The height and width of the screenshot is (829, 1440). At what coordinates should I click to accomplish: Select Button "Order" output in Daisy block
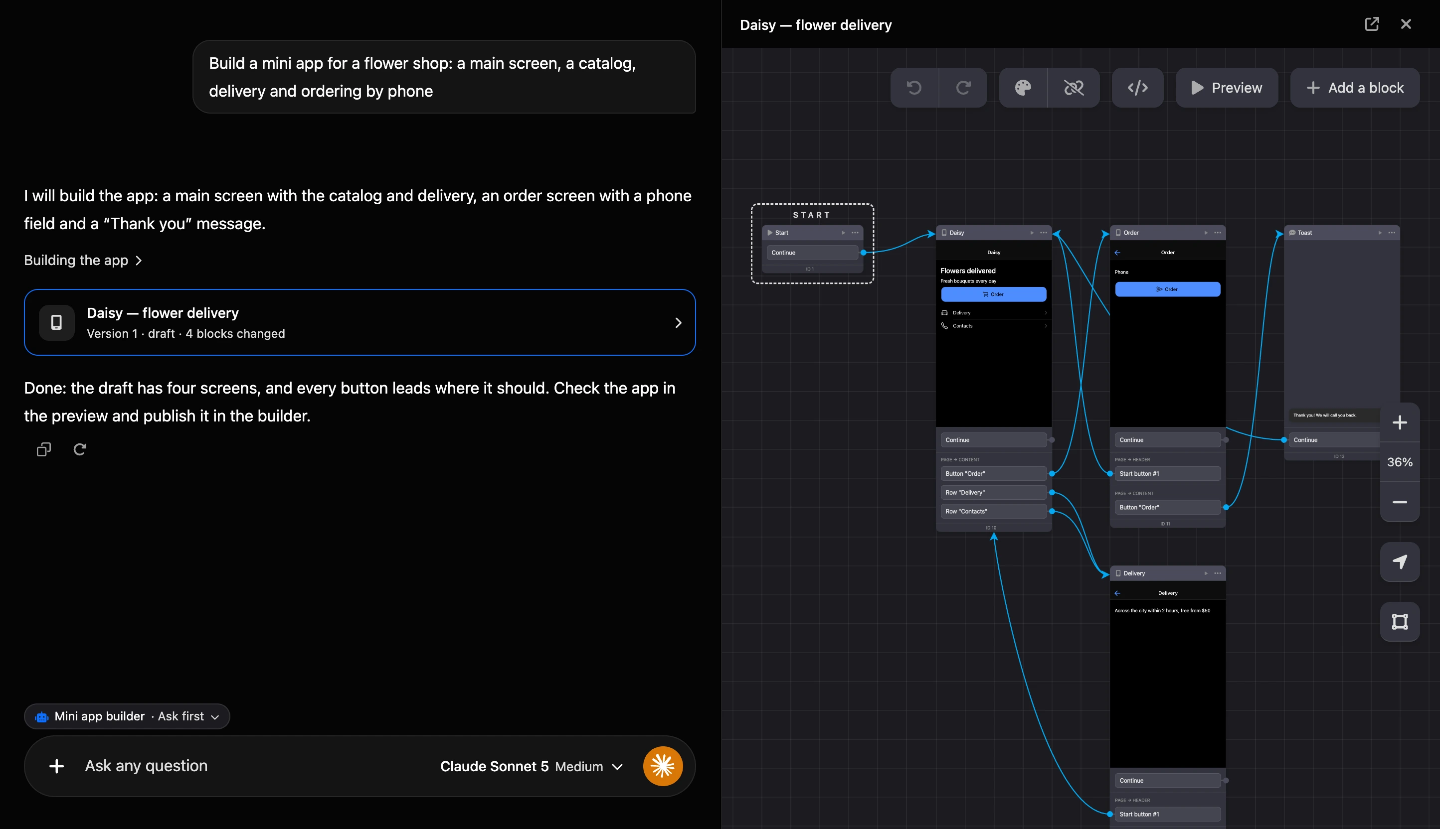pyautogui.click(x=994, y=474)
